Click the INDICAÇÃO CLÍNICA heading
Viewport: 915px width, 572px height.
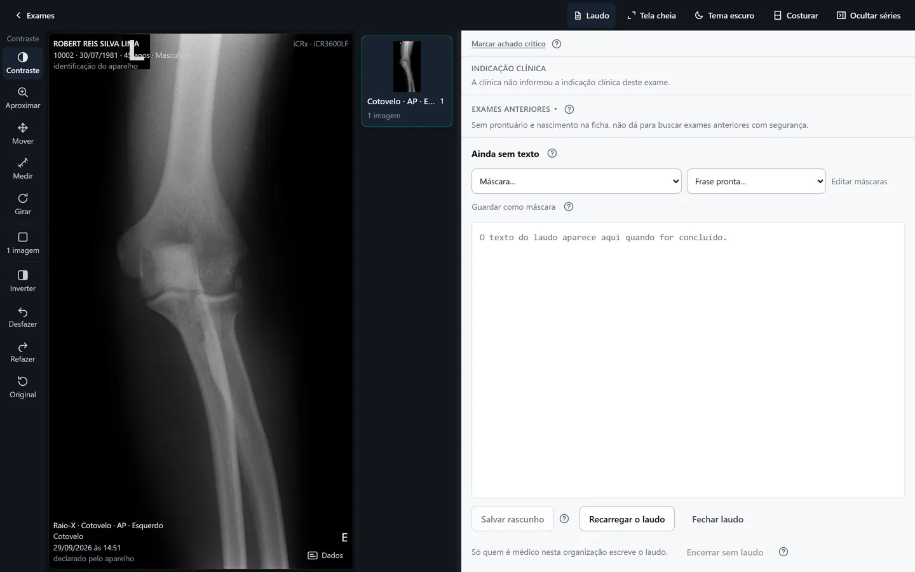click(x=508, y=69)
